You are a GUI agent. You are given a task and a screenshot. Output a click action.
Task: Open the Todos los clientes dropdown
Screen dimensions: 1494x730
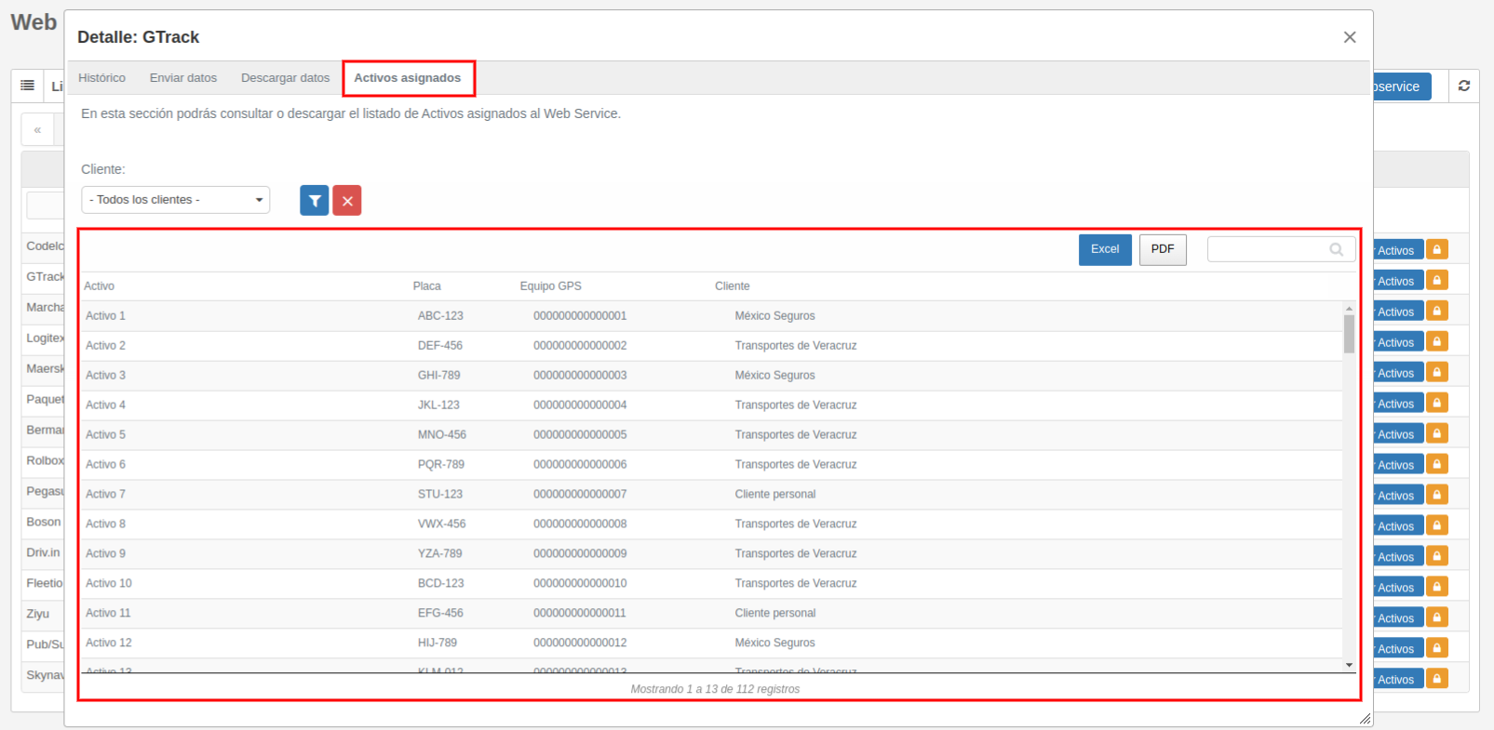tap(176, 200)
